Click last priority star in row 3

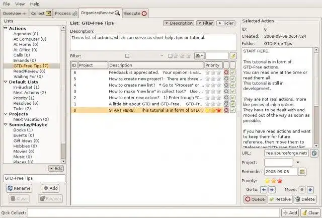tap(219, 91)
